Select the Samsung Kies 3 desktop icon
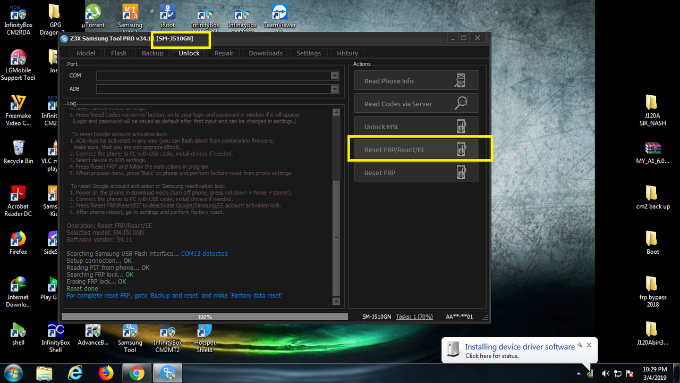The width and height of the screenshot is (680, 383). click(x=130, y=16)
